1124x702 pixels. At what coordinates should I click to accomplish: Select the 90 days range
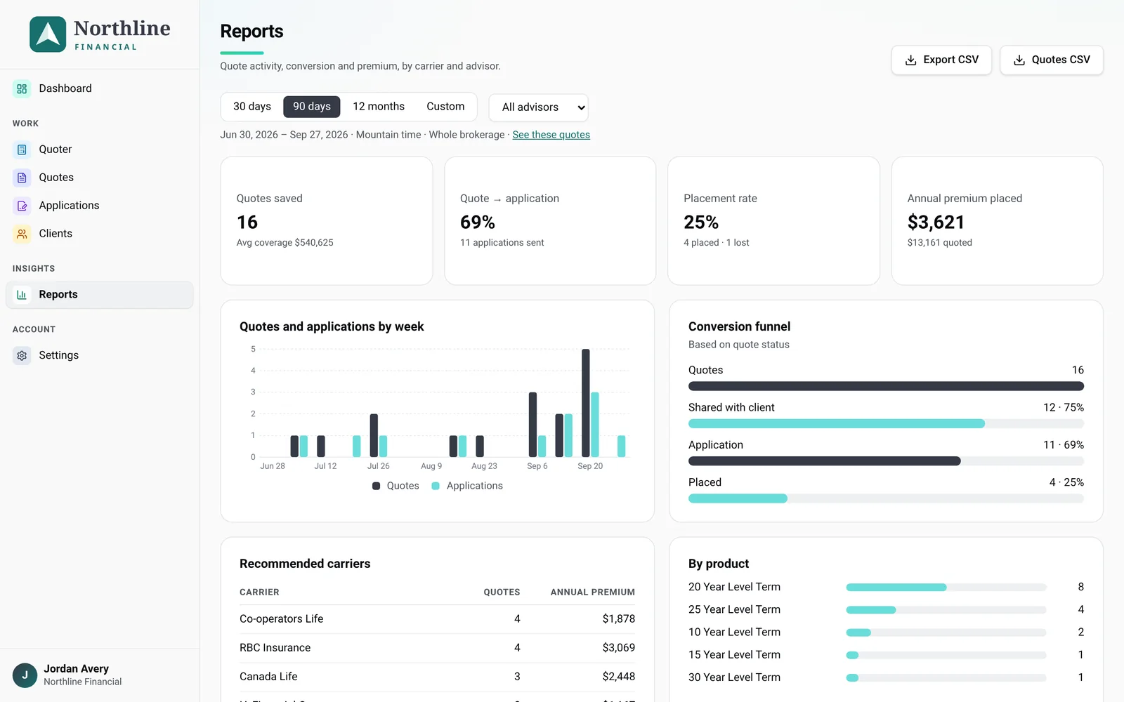click(x=312, y=107)
